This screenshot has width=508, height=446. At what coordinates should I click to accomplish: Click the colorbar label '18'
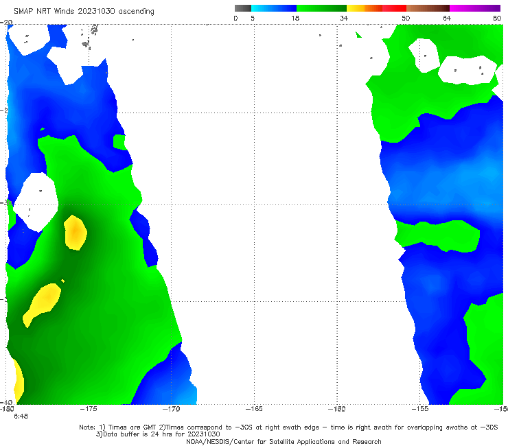tap(295, 19)
